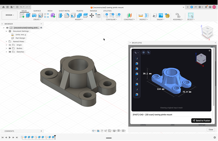Viewport: 218px width, 141px height.
Task: Click the Close button in Backflip panel
Action: 211,129
